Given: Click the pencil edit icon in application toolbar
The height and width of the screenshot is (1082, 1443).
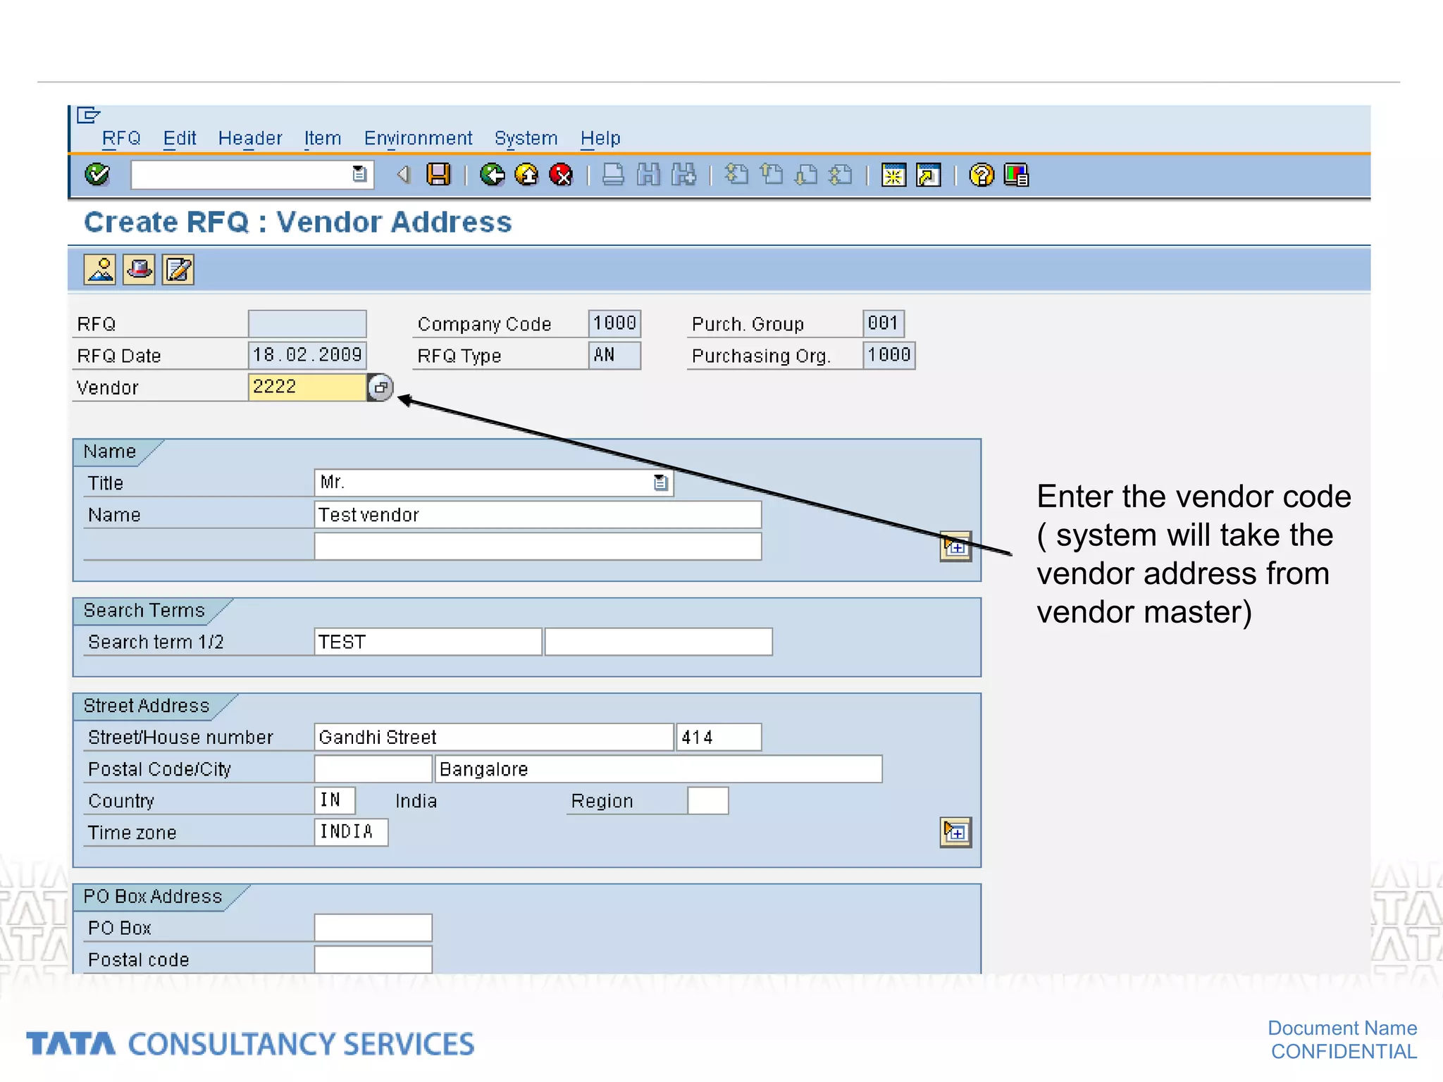Looking at the screenshot, I should click(178, 270).
